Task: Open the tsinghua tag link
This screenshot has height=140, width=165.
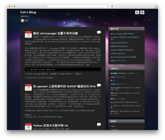Action: point(60,117)
